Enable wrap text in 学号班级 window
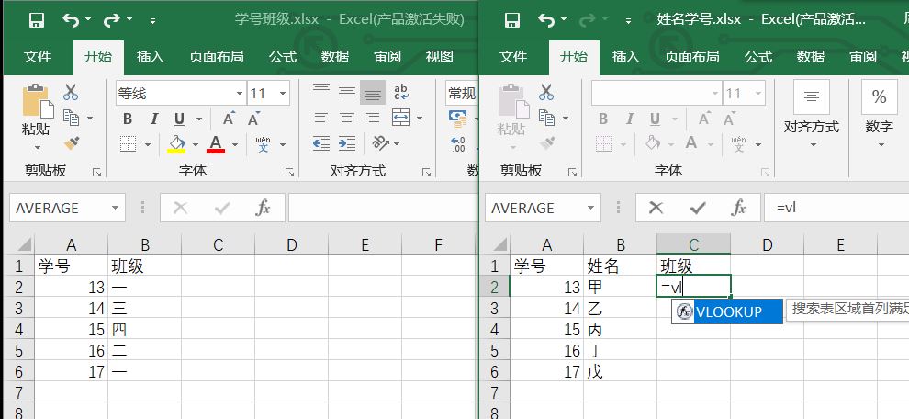This screenshot has height=419, width=909. (400, 91)
